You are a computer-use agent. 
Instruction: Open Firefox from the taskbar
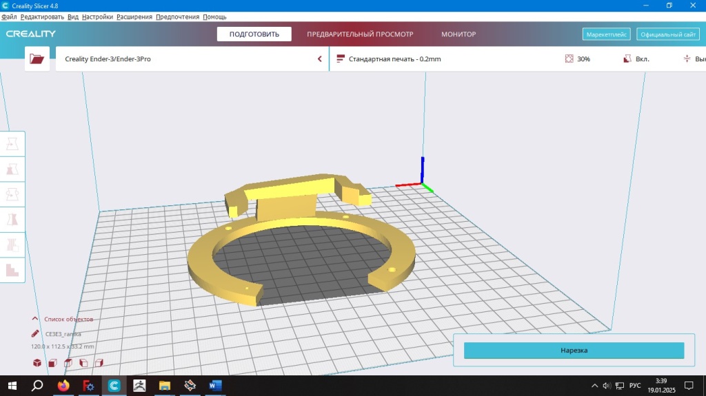(x=63, y=386)
